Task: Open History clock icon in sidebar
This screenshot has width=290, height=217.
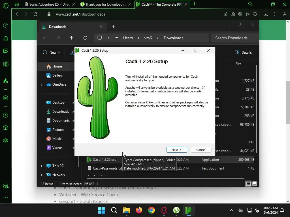Action: (6, 115)
